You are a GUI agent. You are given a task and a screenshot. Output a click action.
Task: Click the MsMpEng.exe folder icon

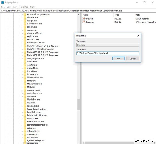25,100
